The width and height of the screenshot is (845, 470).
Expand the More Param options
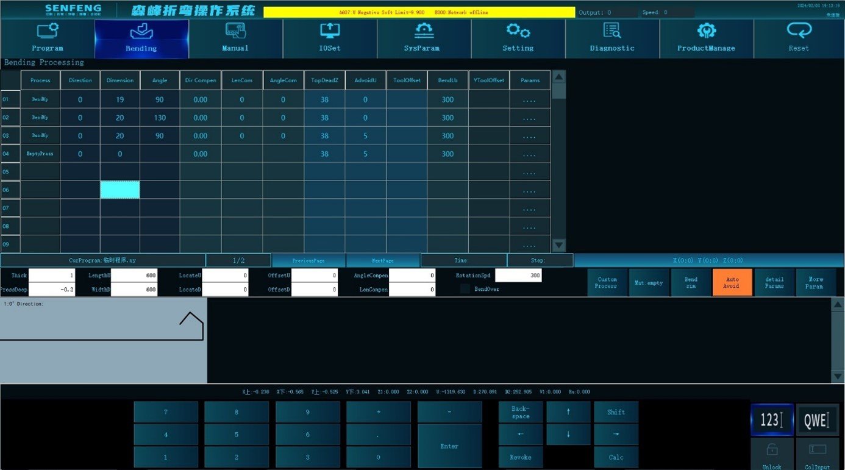coord(816,282)
